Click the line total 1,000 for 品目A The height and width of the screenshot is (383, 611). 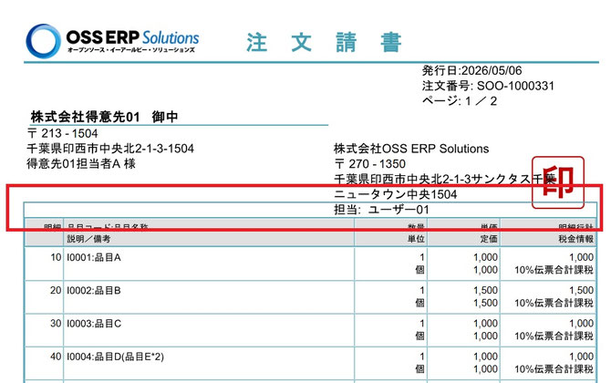tap(581, 257)
